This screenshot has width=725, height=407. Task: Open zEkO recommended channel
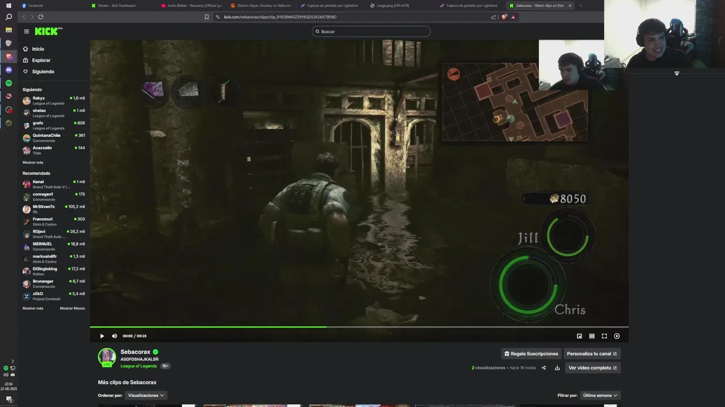click(x=54, y=296)
